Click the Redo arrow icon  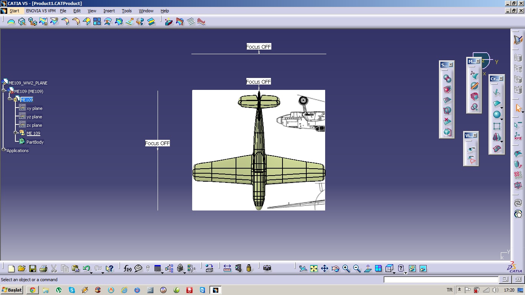tap(98, 268)
